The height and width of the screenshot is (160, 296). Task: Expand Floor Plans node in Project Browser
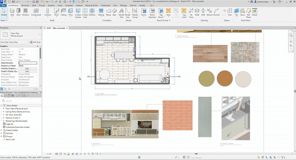(x=4, y=108)
